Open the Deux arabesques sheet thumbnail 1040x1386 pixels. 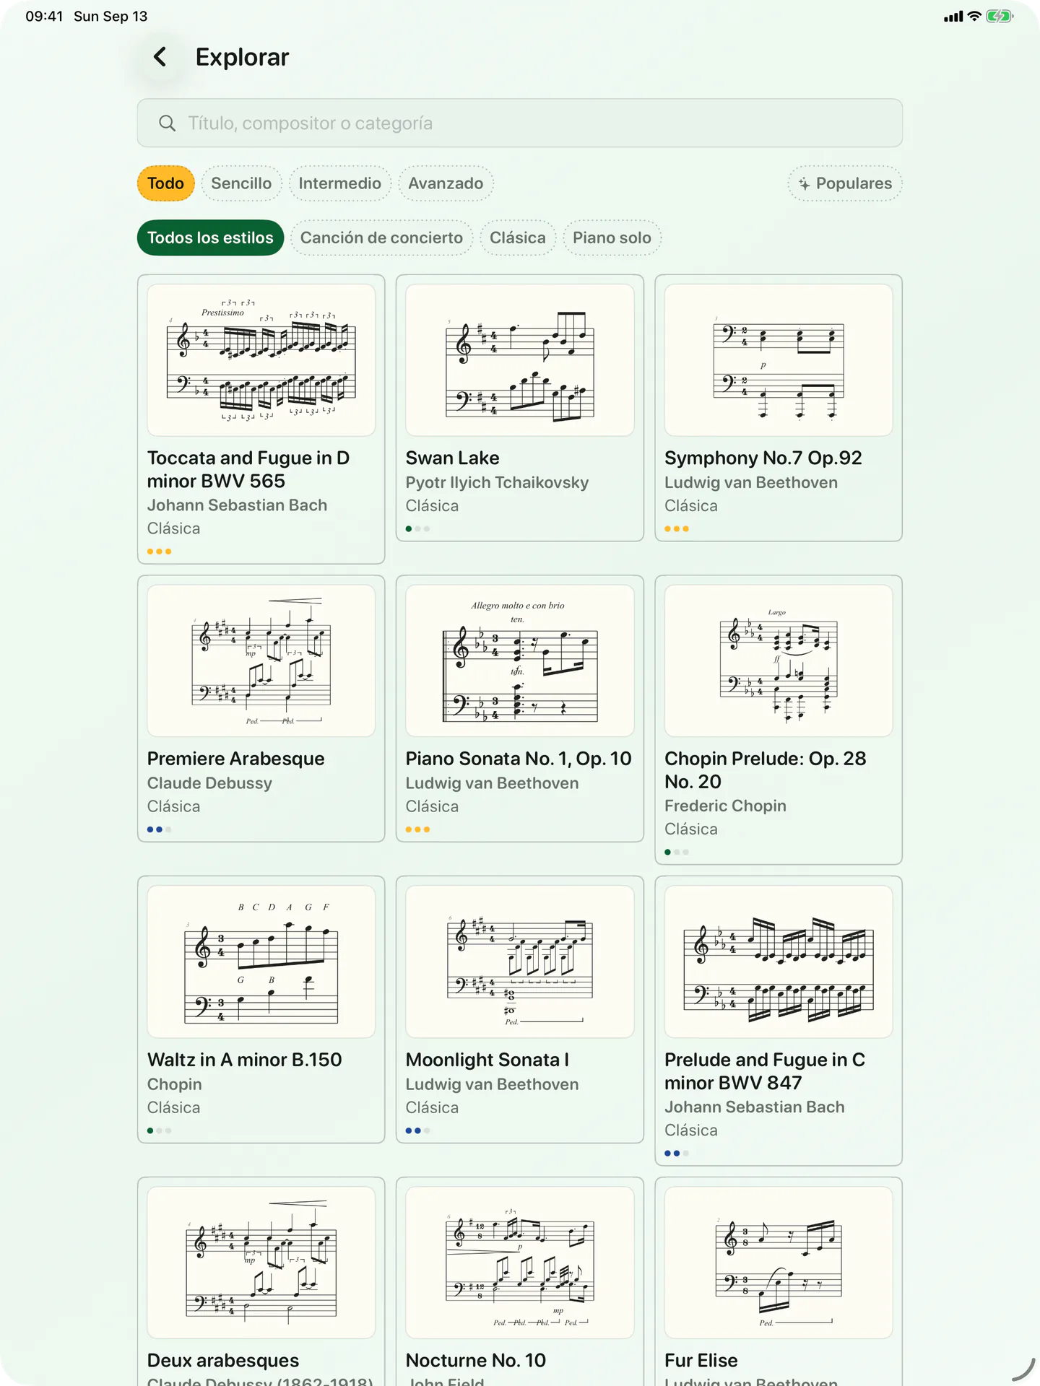point(261,1263)
